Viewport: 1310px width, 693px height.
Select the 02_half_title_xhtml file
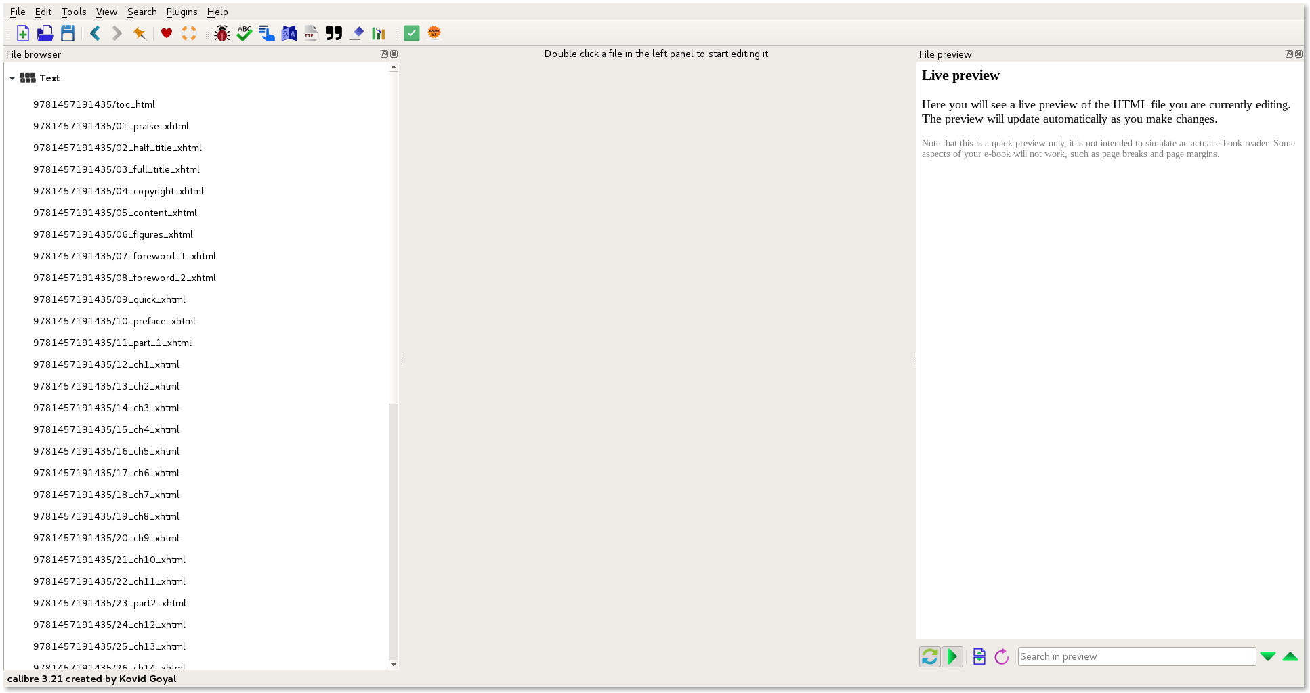[117, 148]
